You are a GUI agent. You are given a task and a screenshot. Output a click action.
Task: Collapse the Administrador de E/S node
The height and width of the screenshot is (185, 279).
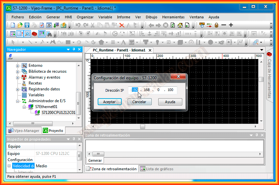17,101
